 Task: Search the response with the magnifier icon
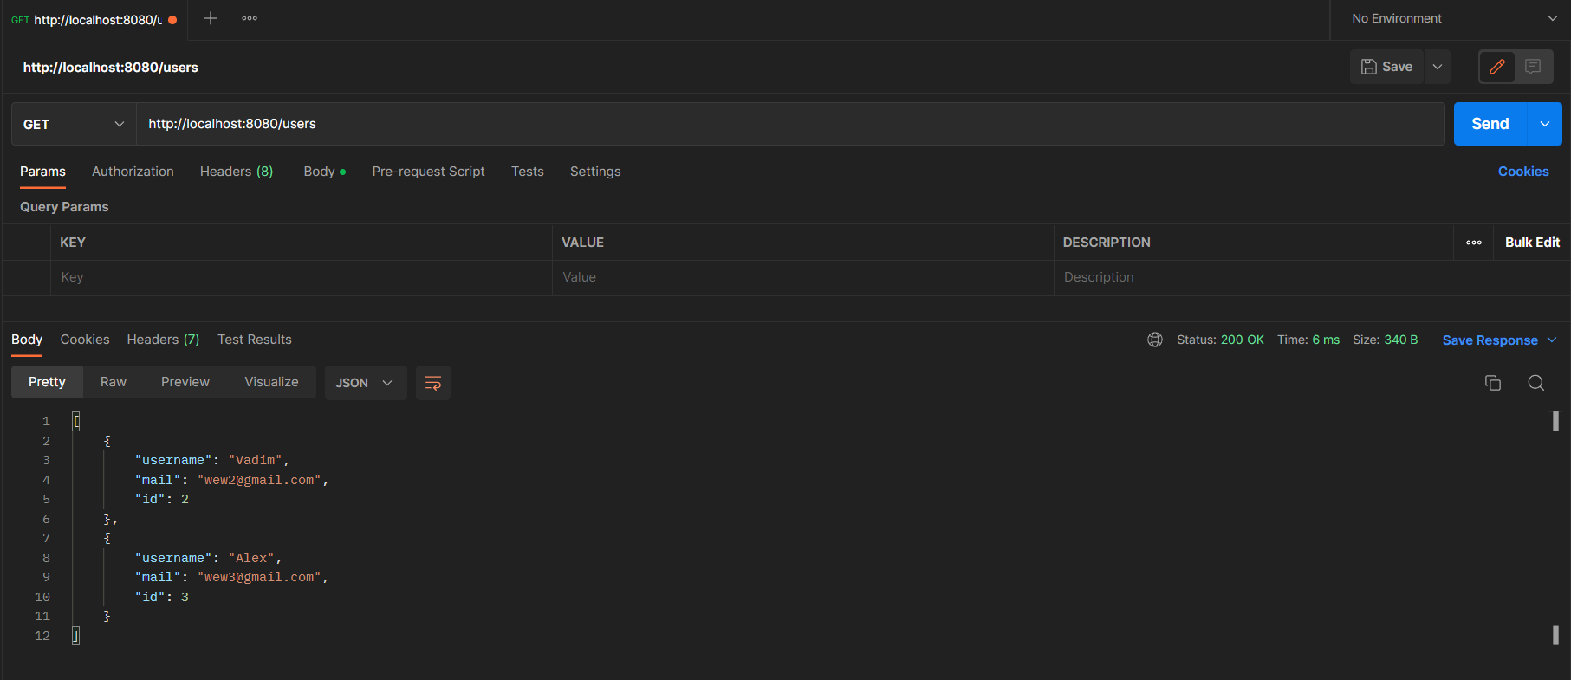point(1535,383)
